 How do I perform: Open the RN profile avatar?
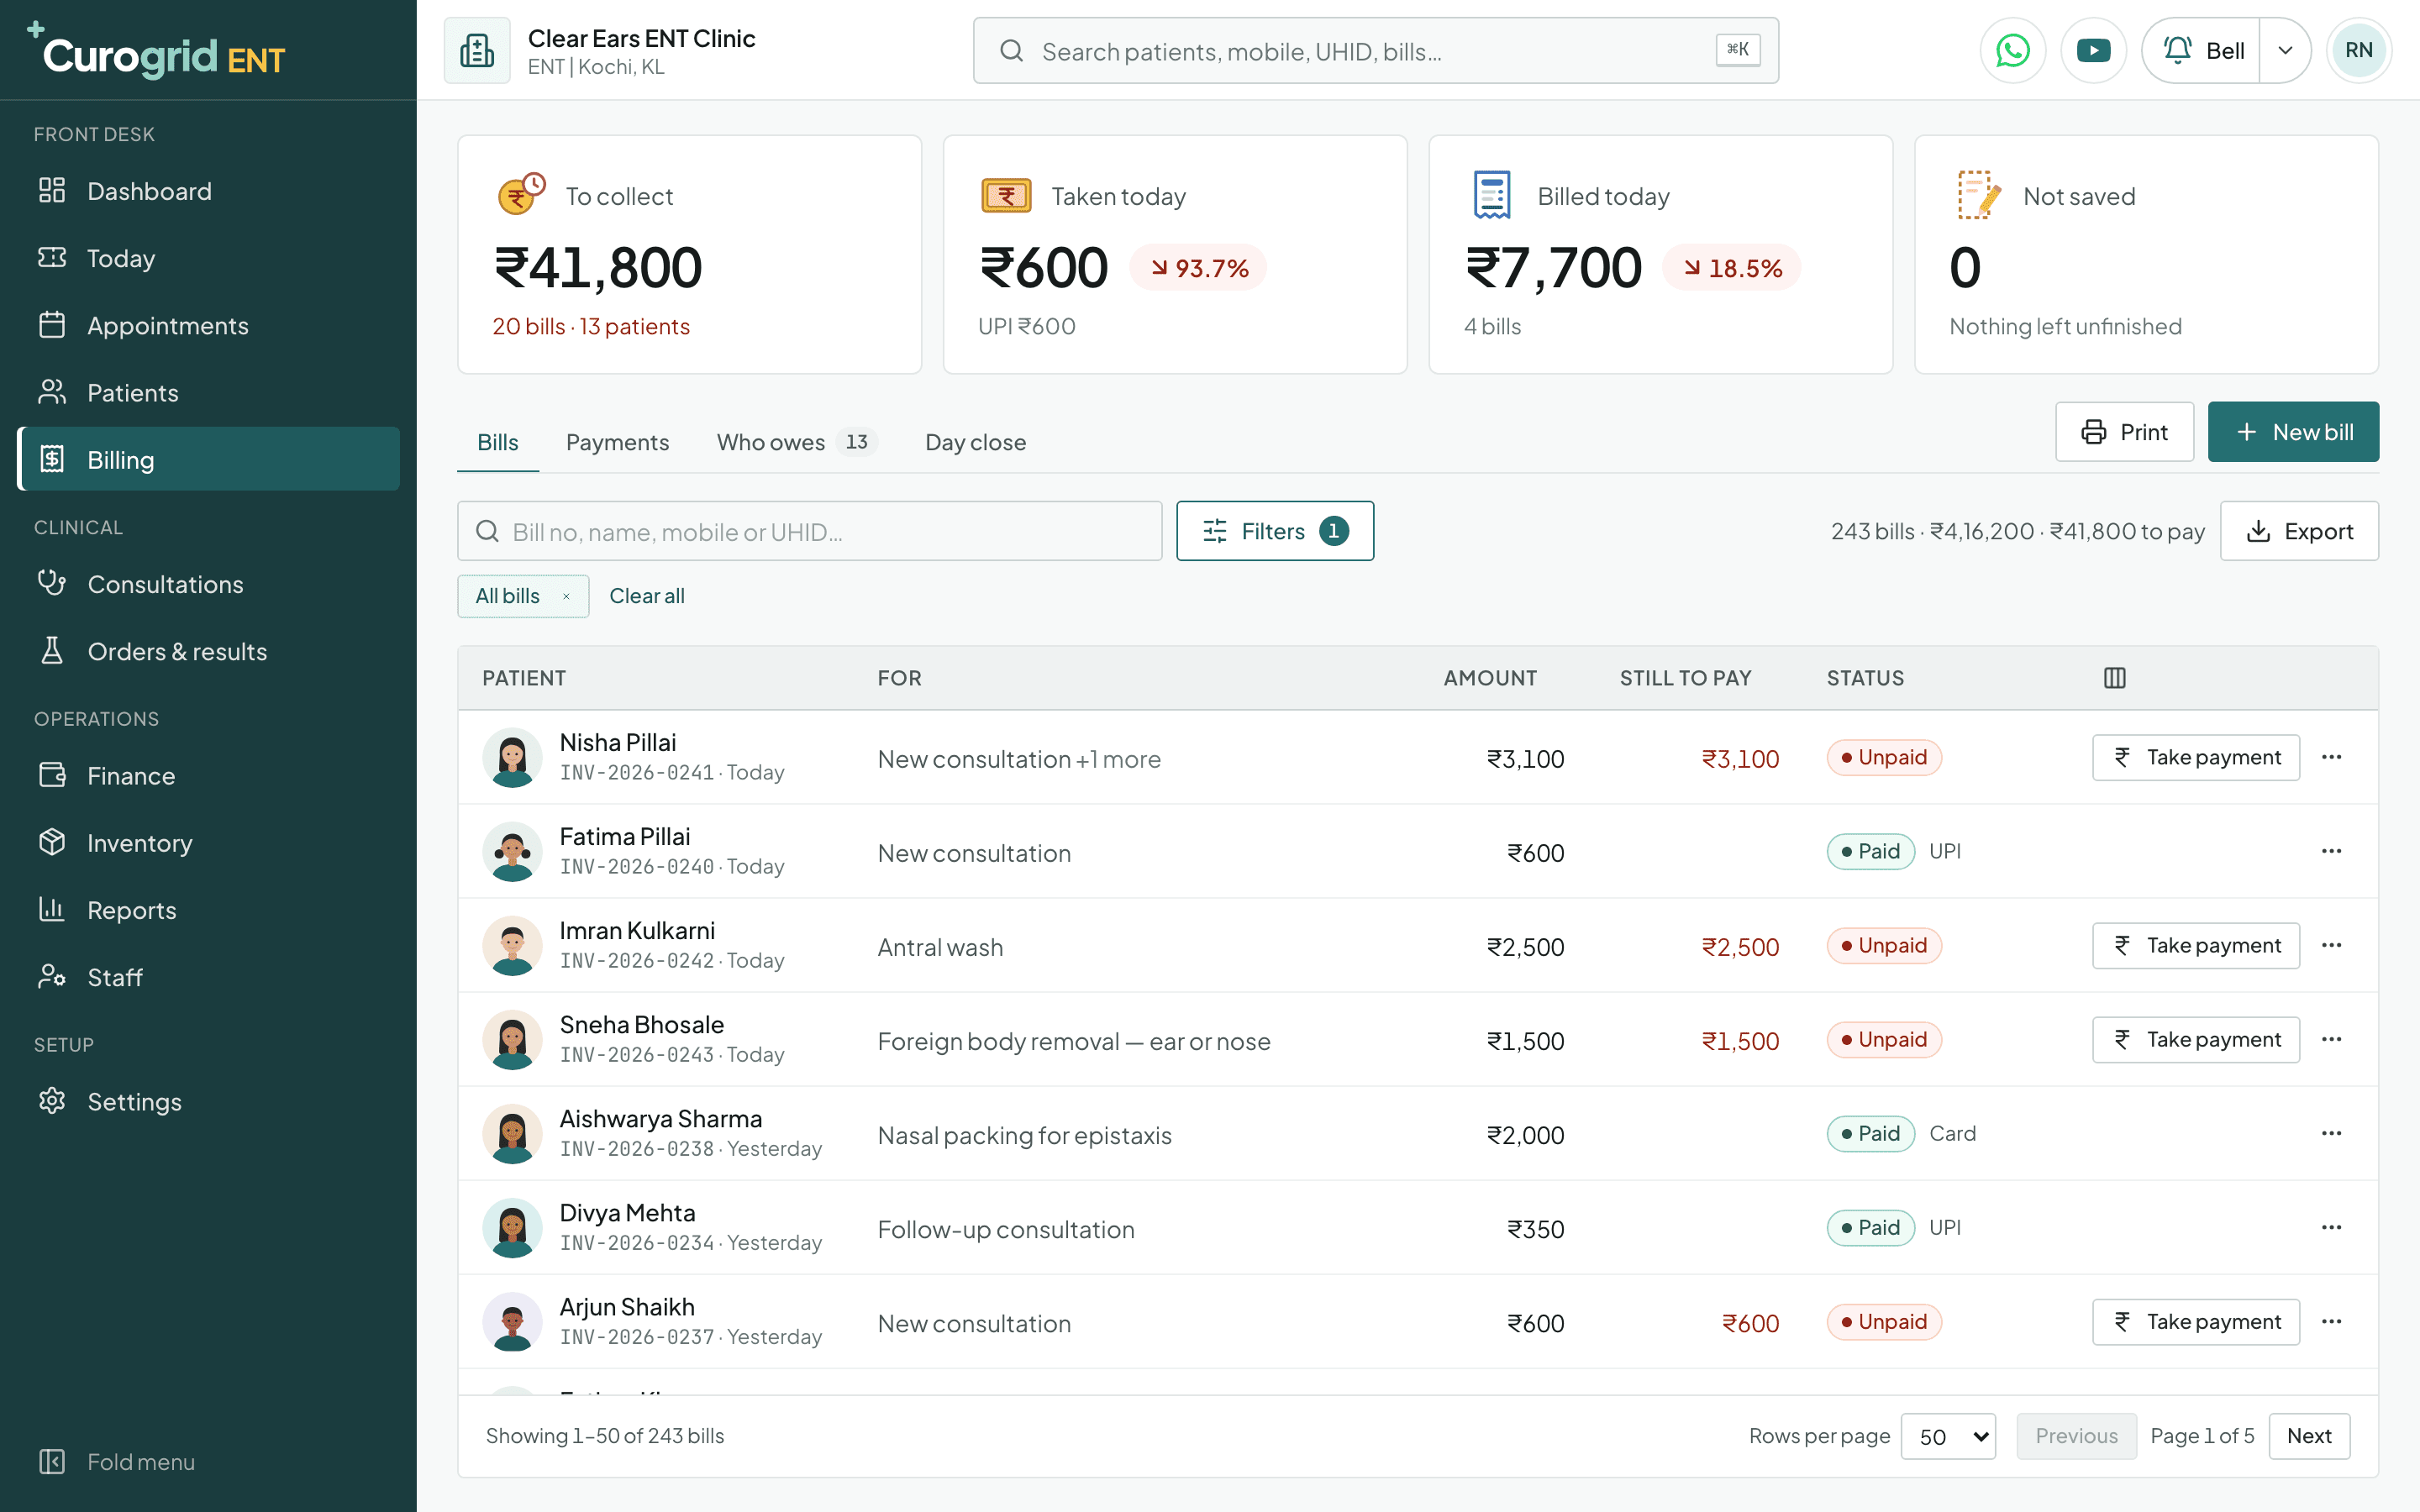[2359, 50]
